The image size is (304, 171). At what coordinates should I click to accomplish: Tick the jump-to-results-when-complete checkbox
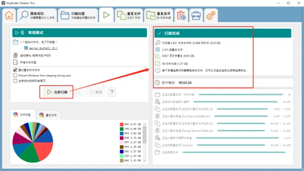(15, 81)
